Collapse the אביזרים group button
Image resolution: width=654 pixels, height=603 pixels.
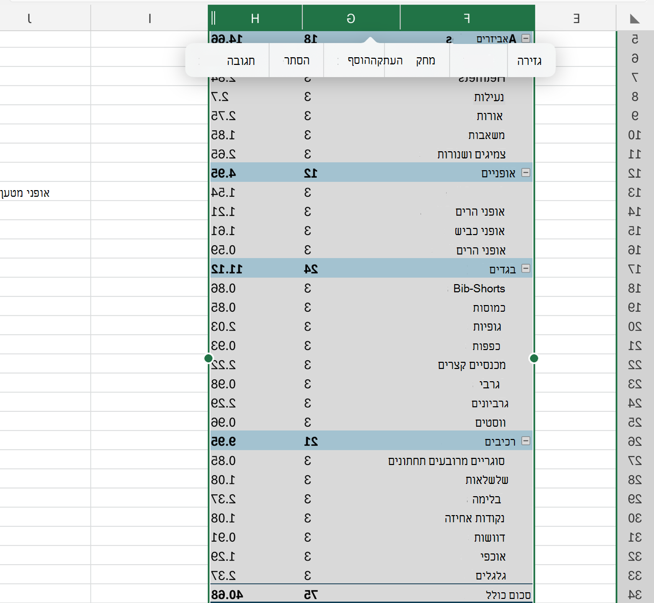[526, 38]
